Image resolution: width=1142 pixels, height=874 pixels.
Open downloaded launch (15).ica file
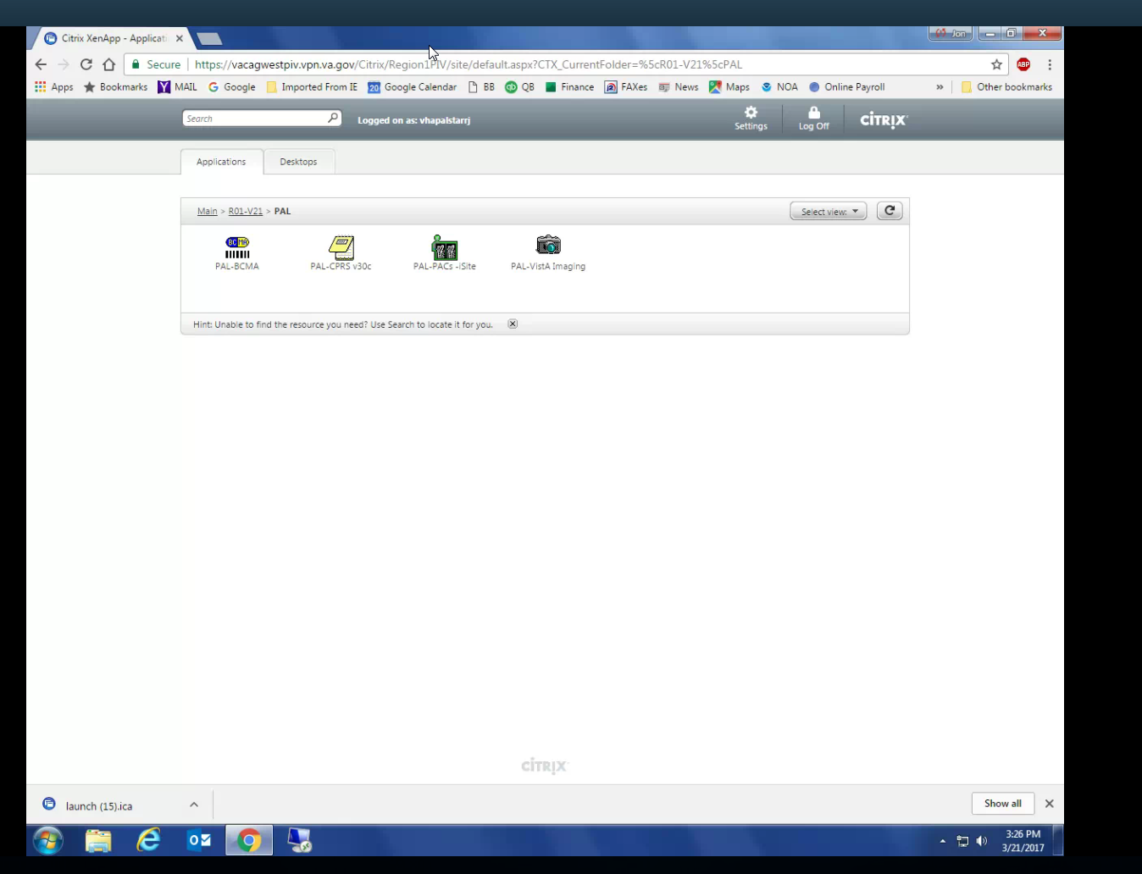coord(100,805)
